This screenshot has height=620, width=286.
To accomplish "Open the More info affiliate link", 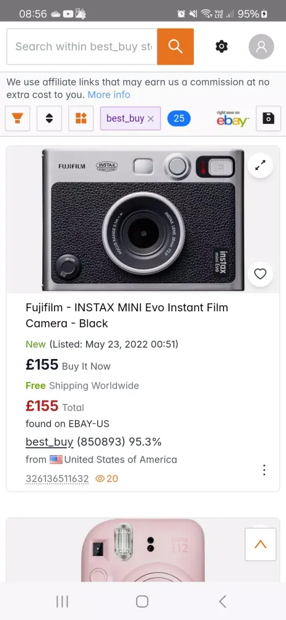I will [108, 95].
